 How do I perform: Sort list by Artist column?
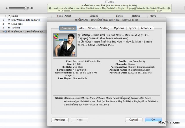pos(68,16)
